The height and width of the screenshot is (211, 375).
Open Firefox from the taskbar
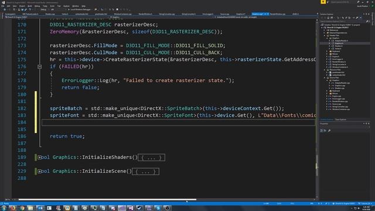(x=13, y=208)
